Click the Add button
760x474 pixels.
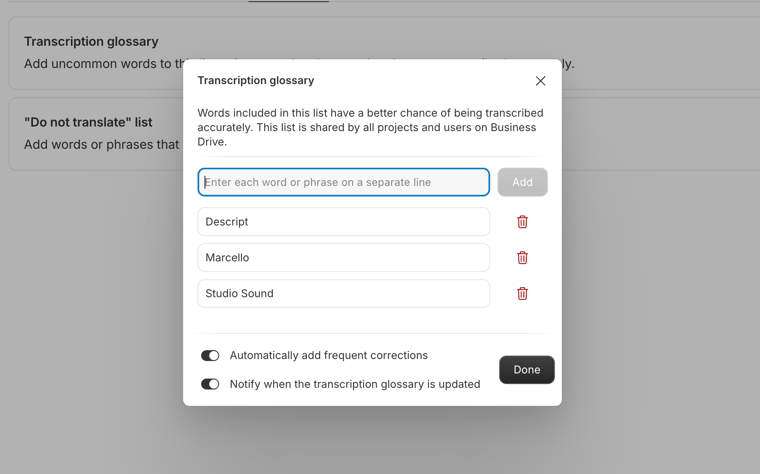[522, 182]
